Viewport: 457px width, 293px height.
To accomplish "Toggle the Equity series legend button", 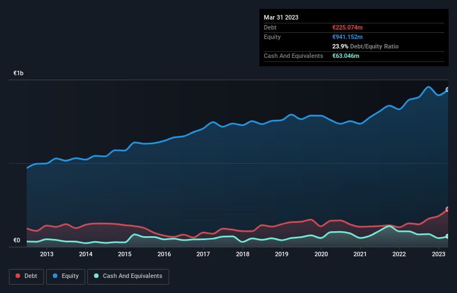I will click(x=66, y=276).
